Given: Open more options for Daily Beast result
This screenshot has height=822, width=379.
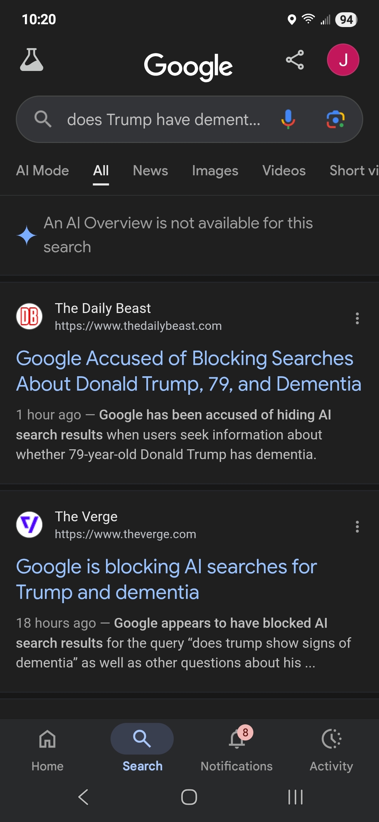Looking at the screenshot, I should coord(357,318).
